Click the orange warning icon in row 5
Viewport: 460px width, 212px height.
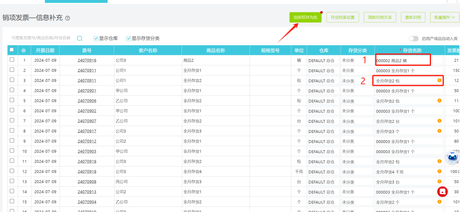click(x=439, y=100)
